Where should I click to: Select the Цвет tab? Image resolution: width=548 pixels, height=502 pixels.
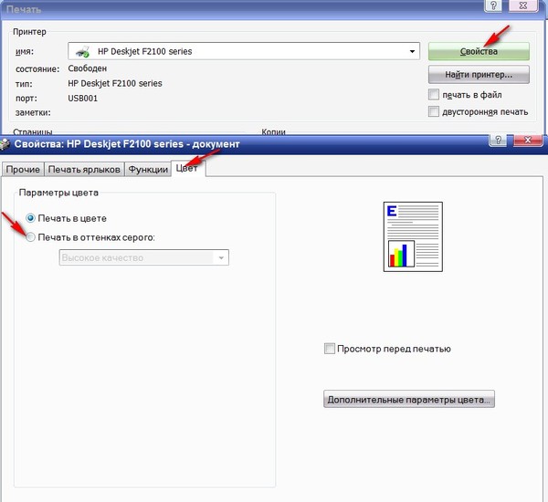coord(187,168)
